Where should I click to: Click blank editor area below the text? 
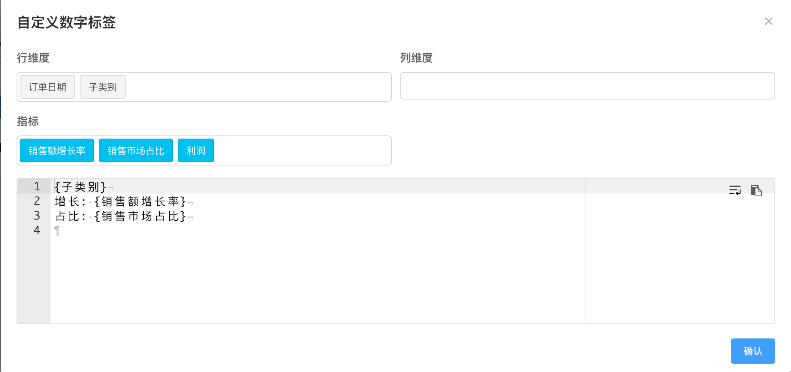pyautogui.click(x=316, y=280)
